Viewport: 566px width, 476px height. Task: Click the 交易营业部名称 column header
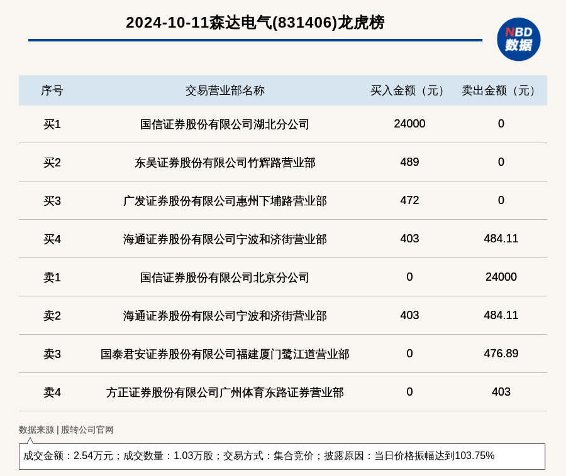point(225,90)
